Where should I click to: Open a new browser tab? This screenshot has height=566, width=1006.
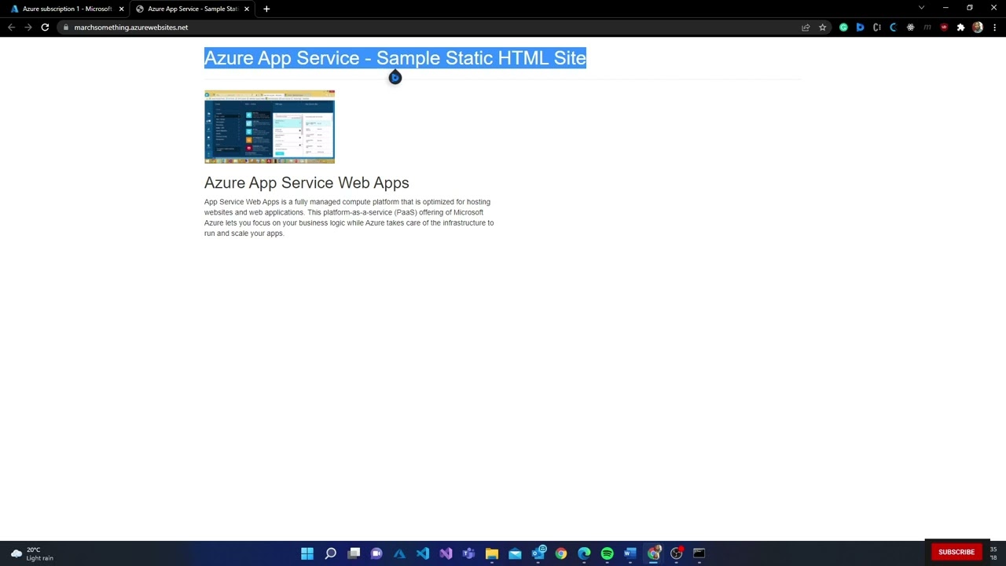click(266, 9)
